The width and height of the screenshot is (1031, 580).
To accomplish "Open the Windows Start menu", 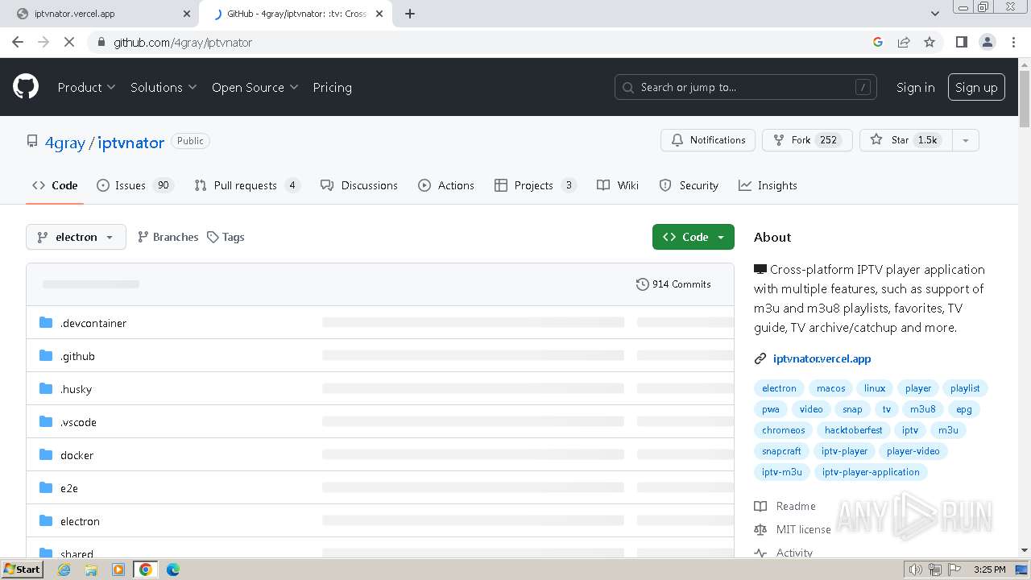I will [22, 570].
